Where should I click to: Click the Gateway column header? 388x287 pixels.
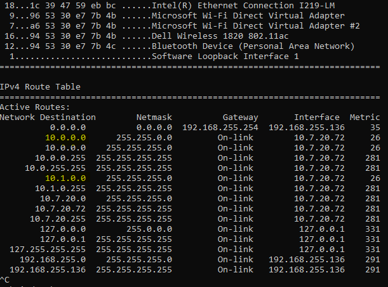[240, 117]
